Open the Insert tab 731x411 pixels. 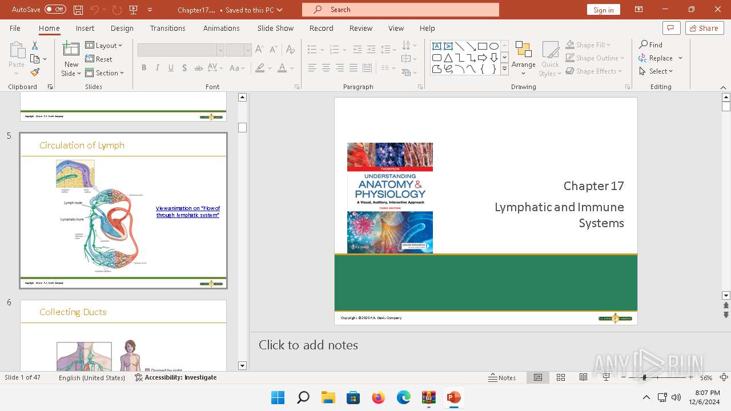click(85, 28)
